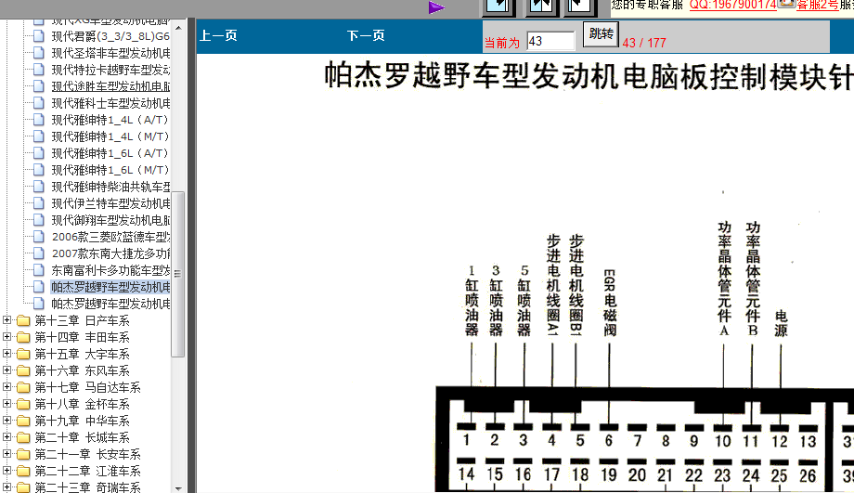Click folder icon of 第二十二章 江淮车系
Viewport: 854px width, 493px height.
pos(23,471)
